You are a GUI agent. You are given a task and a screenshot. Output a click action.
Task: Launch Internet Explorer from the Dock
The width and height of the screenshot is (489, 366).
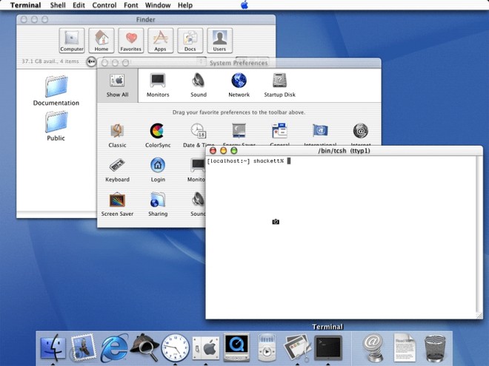(x=114, y=347)
